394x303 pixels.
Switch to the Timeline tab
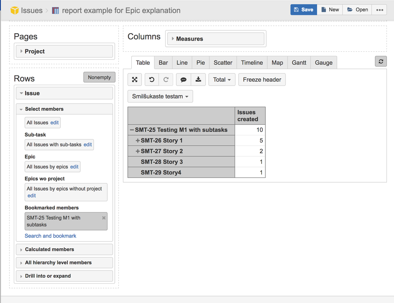(252, 63)
